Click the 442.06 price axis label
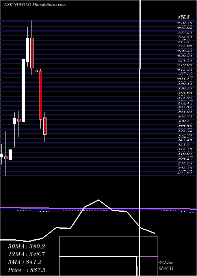 [x=185, y=46]
